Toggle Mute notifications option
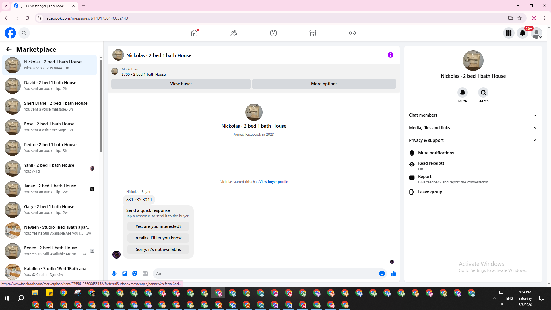 coord(473,153)
